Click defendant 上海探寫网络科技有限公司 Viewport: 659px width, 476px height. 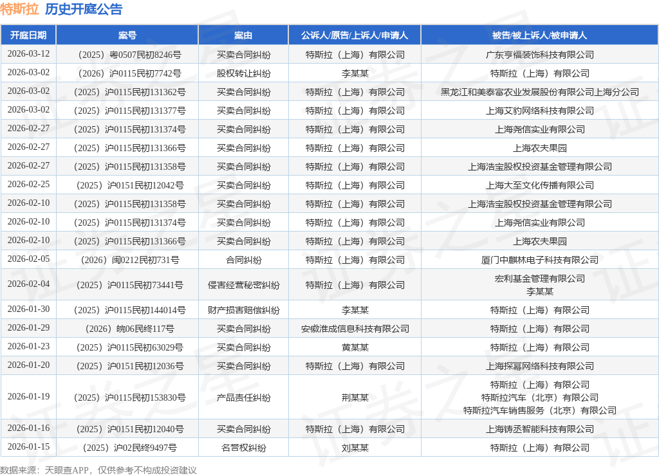[x=540, y=367]
